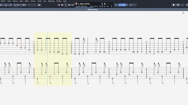188x105 pixels.
Task: Click bar number 56 marker
Action: pos(146,42)
